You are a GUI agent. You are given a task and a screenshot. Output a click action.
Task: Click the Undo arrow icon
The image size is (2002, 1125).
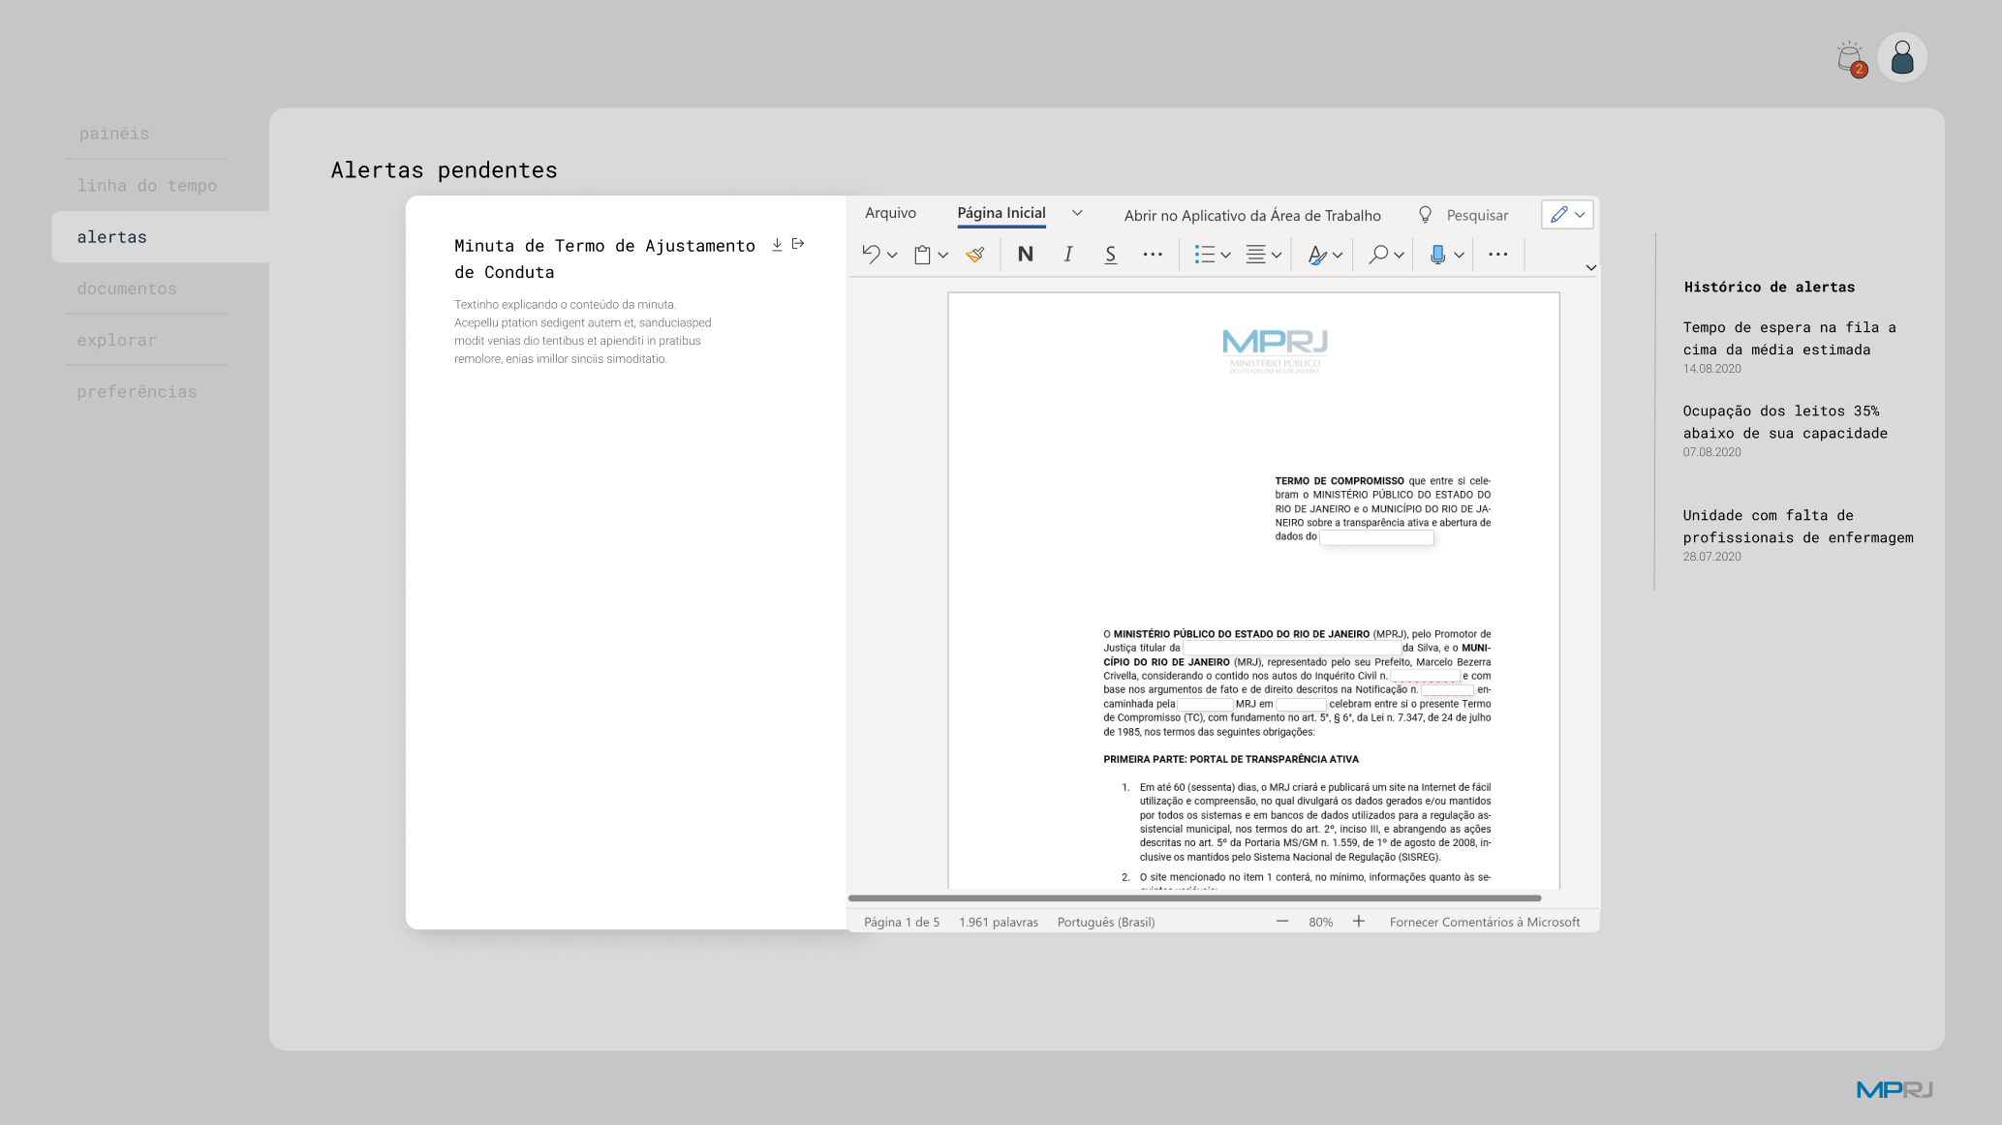(x=871, y=254)
